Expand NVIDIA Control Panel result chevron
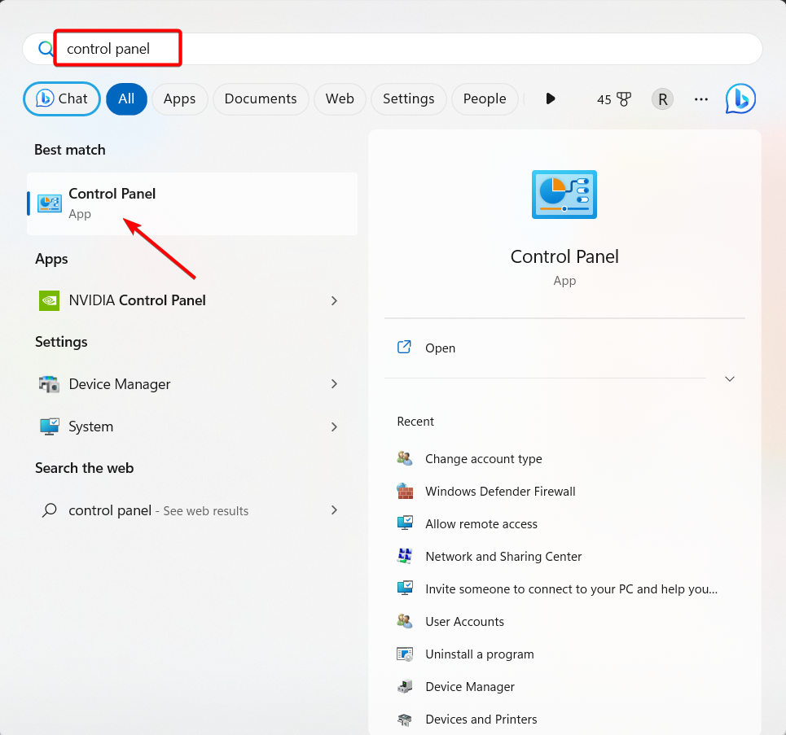 point(334,300)
